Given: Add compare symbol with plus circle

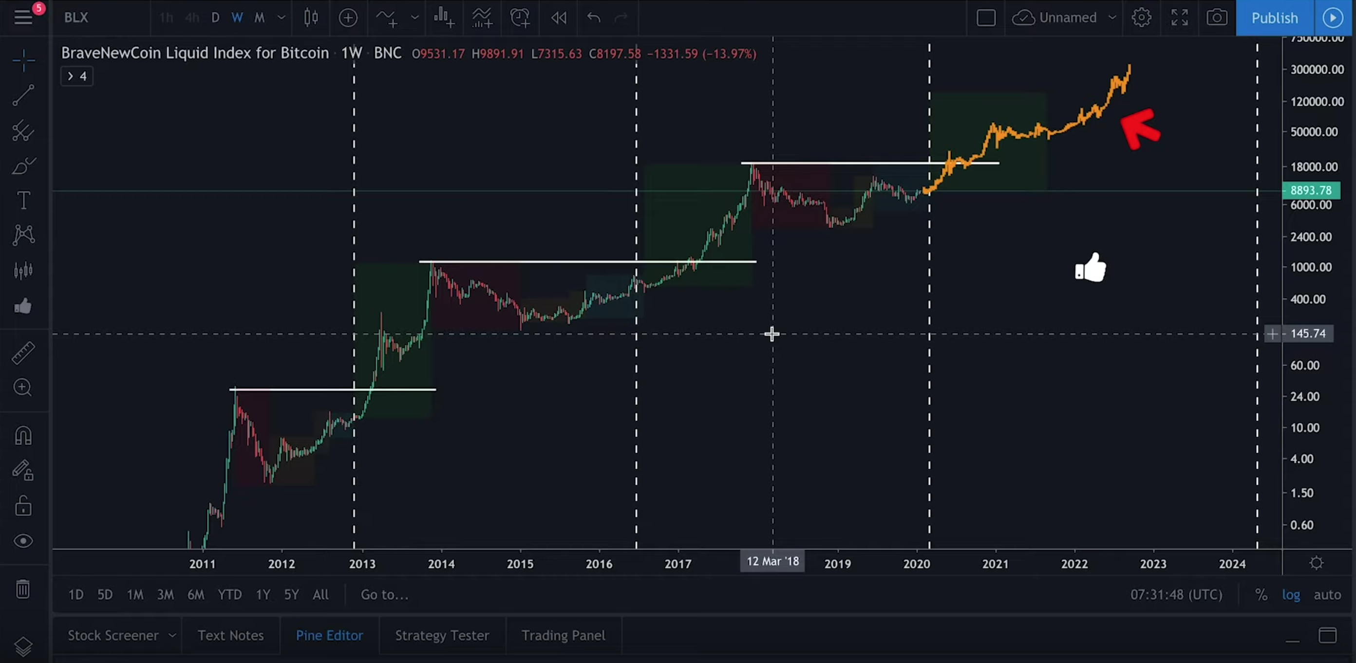Looking at the screenshot, I should 348,18.
